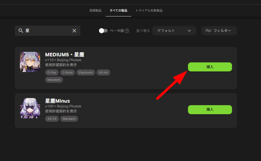Open the 星塵Minus character thumbnail

tap(30, 108)
